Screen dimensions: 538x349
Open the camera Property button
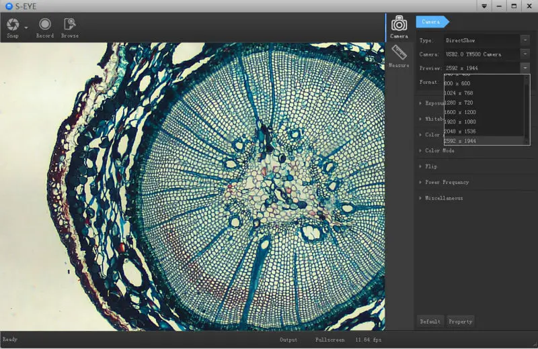coord(461,321)
